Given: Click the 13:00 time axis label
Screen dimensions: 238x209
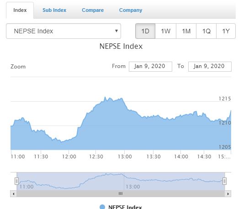Looking at the screenshot, I should click(x=125, y=157).
